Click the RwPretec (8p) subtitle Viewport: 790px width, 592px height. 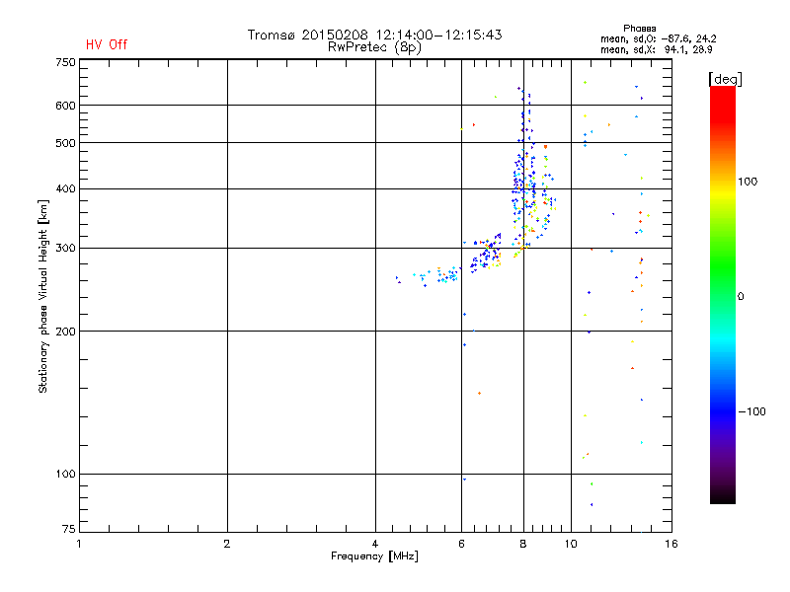coord(374,47)
